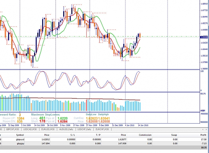Click the 14 Jan 2010 date label

(x=143, y=126)
